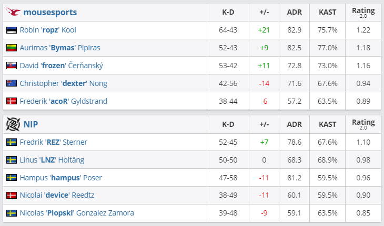Click the Estonian flag beside ropz
The image size is (384, 226).
click(x=12, y=30)
